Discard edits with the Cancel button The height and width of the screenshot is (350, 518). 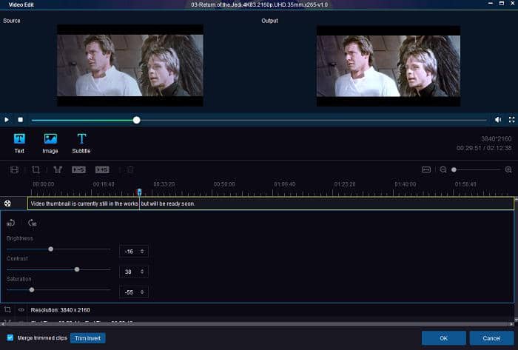coord(491,338)
